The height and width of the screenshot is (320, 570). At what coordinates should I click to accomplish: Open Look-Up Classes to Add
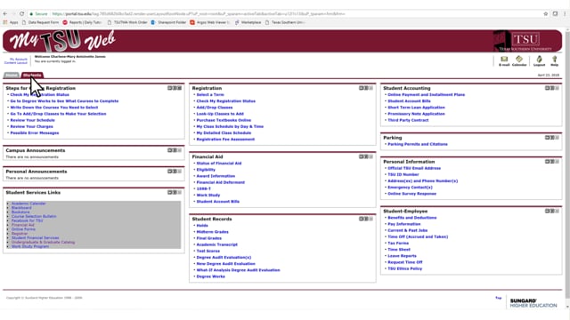[220, 114]
